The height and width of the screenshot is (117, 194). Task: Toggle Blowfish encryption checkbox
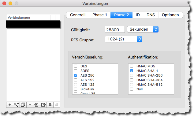tap(76, 89)
